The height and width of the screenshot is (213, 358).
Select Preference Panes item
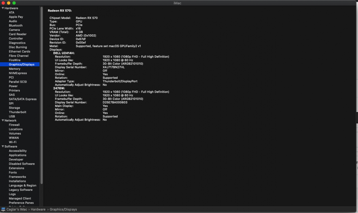21,203
